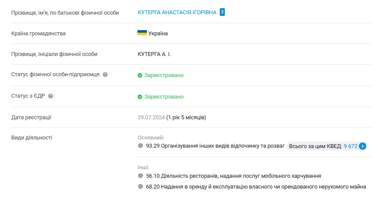Click green checkmark in the sole-proprietor status row
Image resolution: width=380 pixels, height=201 pixels.
point(140,75)
